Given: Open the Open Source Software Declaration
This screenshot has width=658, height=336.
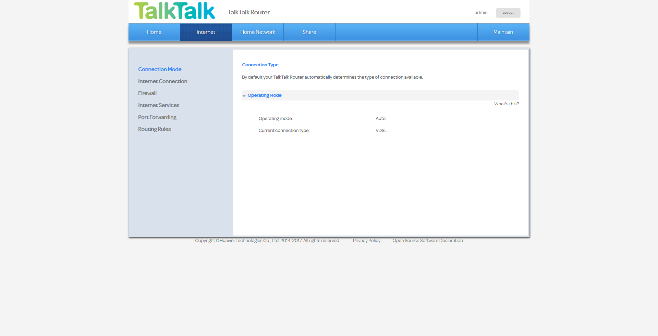Looking at the screenshot, I should (427, 241).
